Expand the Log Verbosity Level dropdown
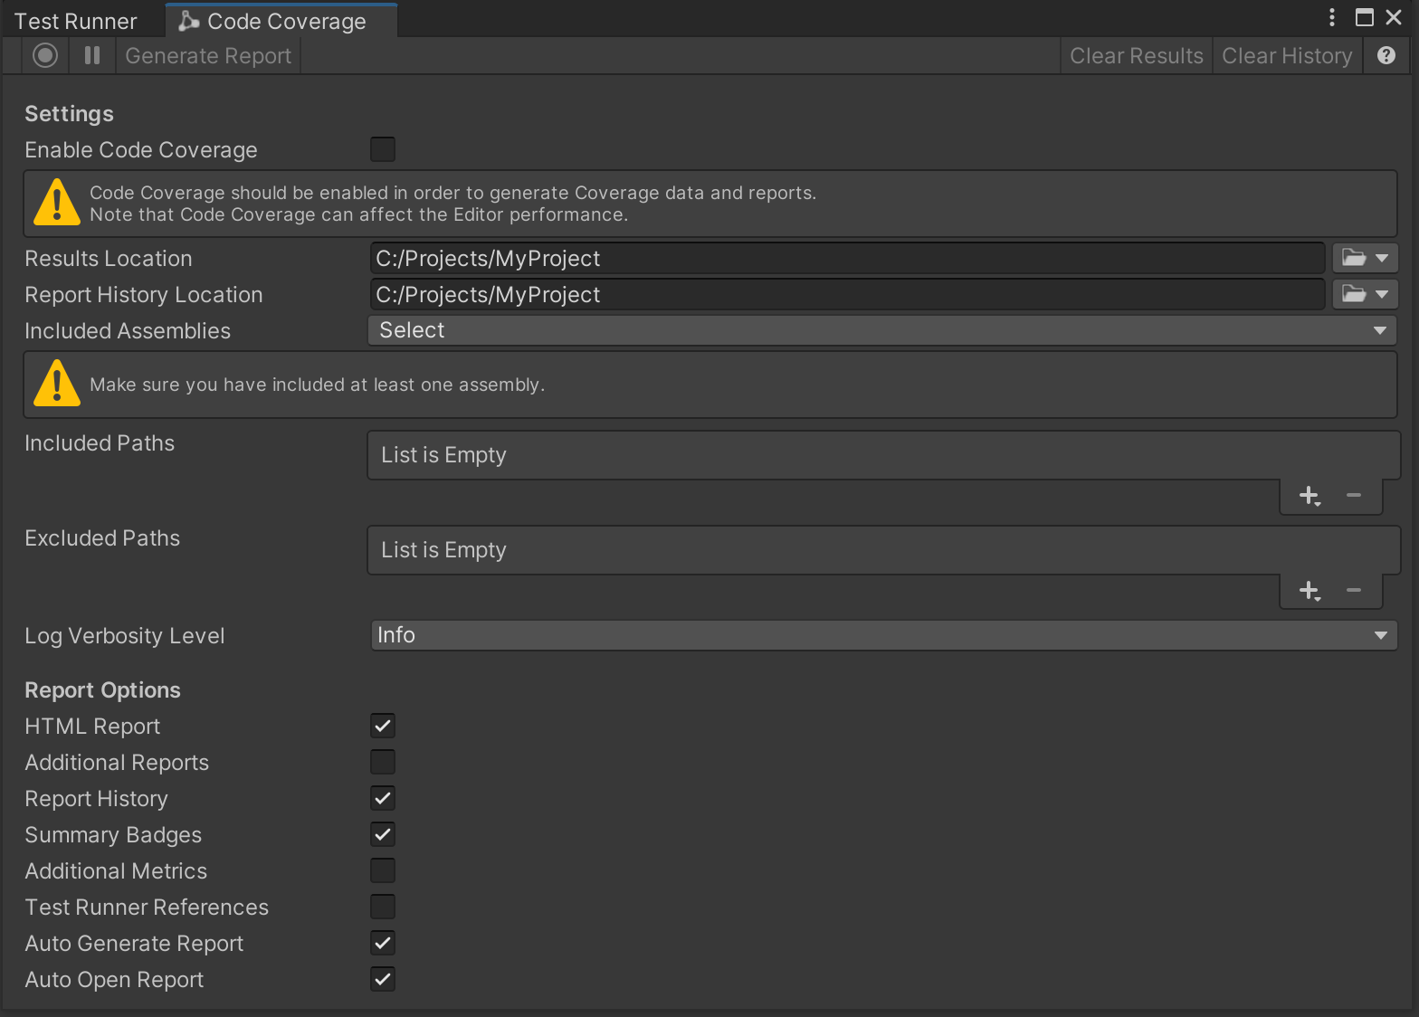Screen dimensions: 1419x1017 [883, 635]
